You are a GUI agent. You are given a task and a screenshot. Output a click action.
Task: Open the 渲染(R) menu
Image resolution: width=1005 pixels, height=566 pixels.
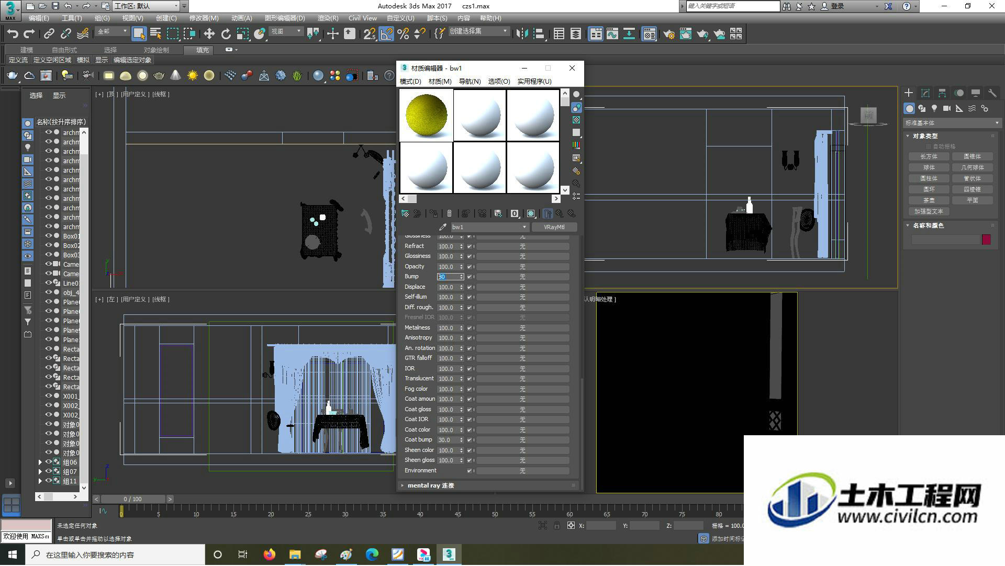tap(328, 18)
